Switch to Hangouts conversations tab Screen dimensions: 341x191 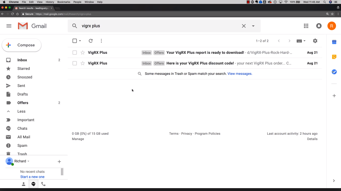point(33,184)
